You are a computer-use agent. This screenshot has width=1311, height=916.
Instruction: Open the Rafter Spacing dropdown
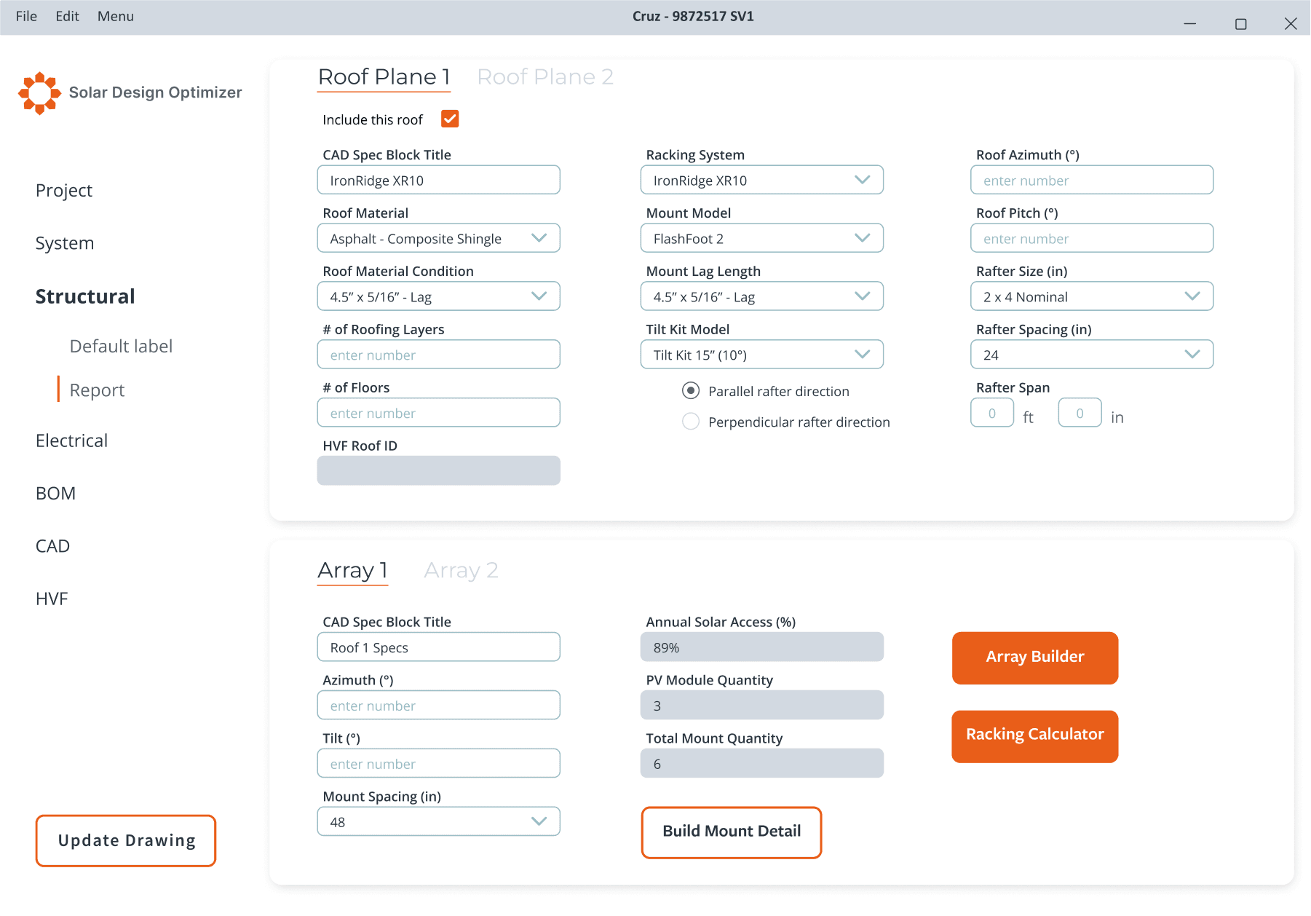point(1092,355)
